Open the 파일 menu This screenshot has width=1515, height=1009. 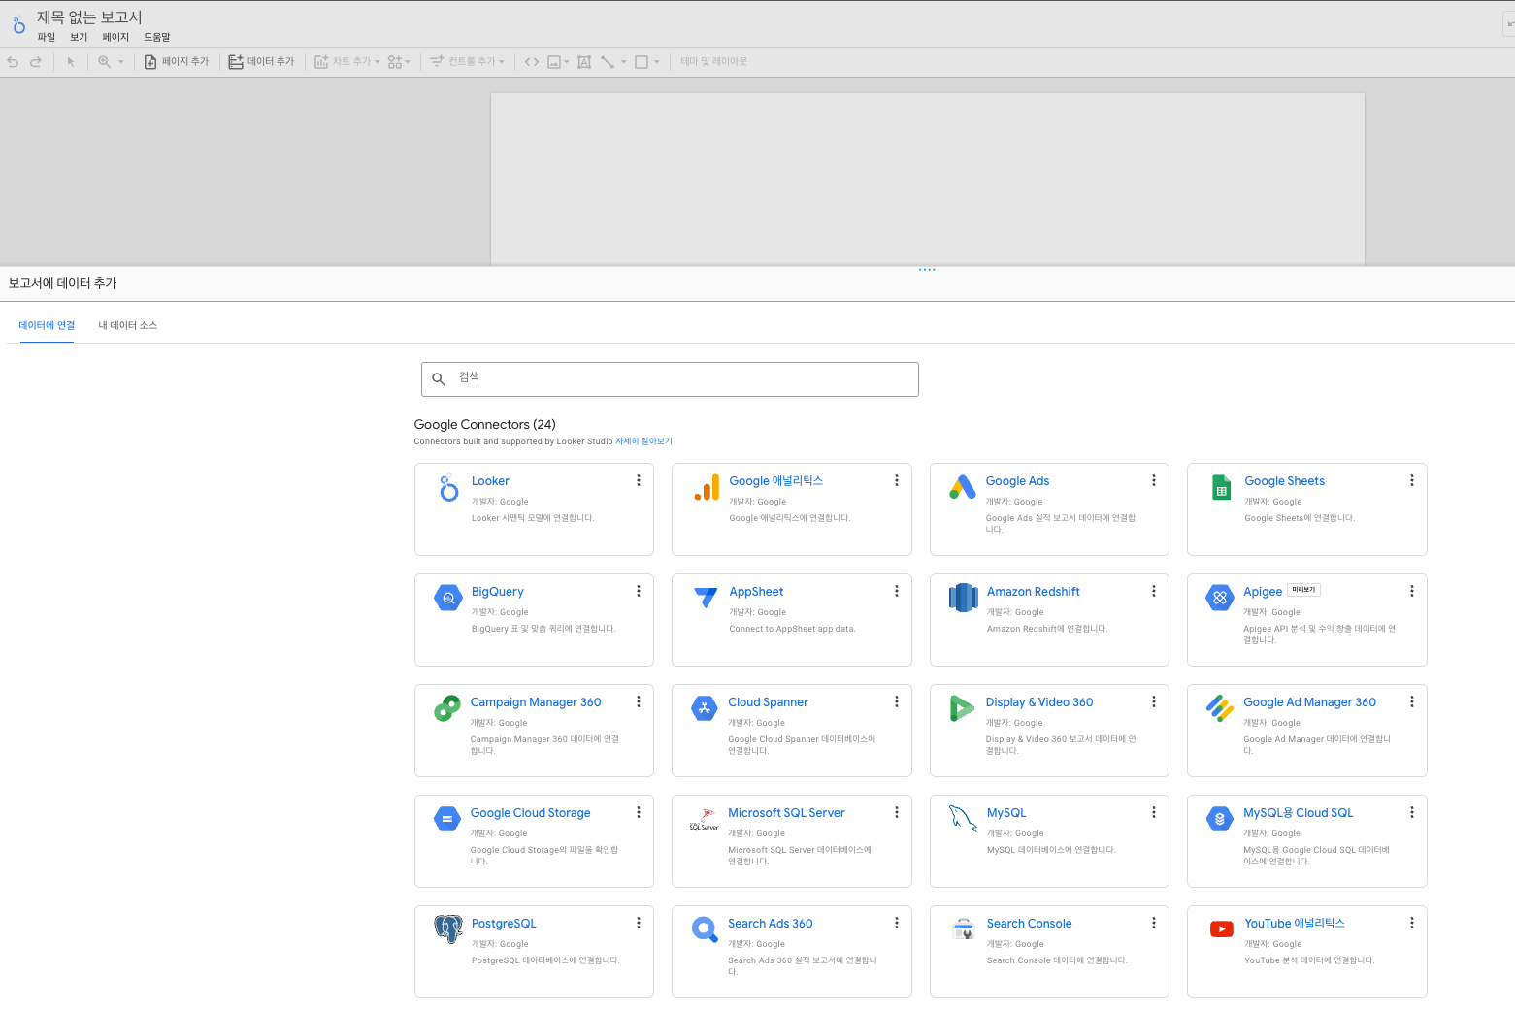[x=47, y=37]
